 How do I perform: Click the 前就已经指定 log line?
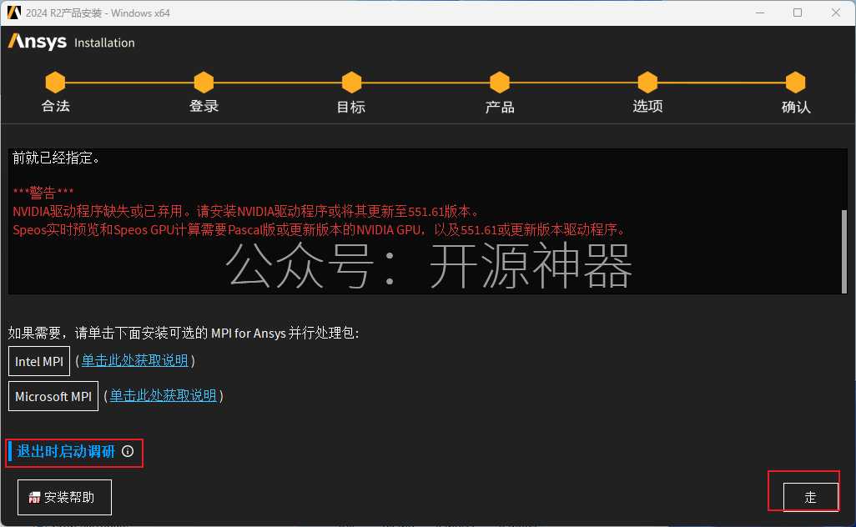coord(56,158)
